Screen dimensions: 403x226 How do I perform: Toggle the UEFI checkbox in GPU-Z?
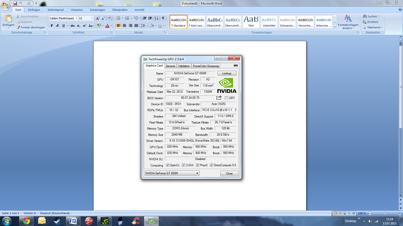226,98
